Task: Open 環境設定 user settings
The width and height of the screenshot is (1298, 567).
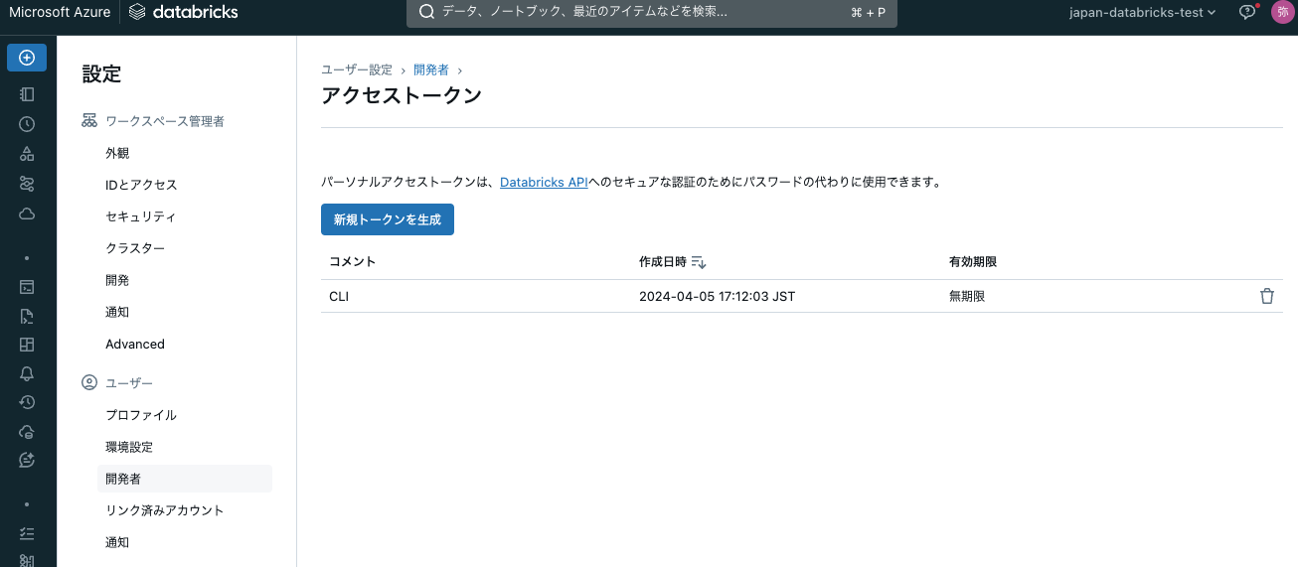Action: coord(129,447)
